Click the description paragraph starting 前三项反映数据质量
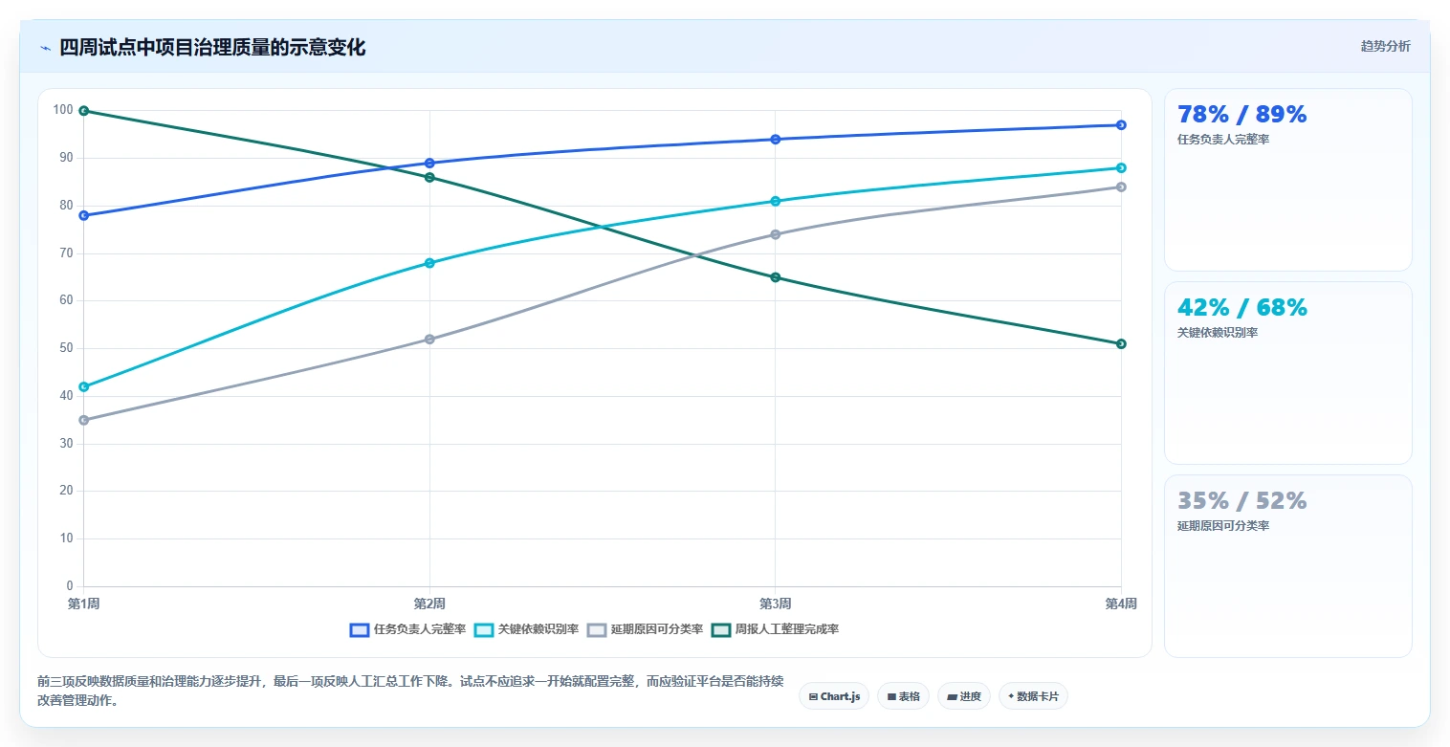The width and height of the screenshot is (1450, 747). pyautogui.click(x=411, y=691)
